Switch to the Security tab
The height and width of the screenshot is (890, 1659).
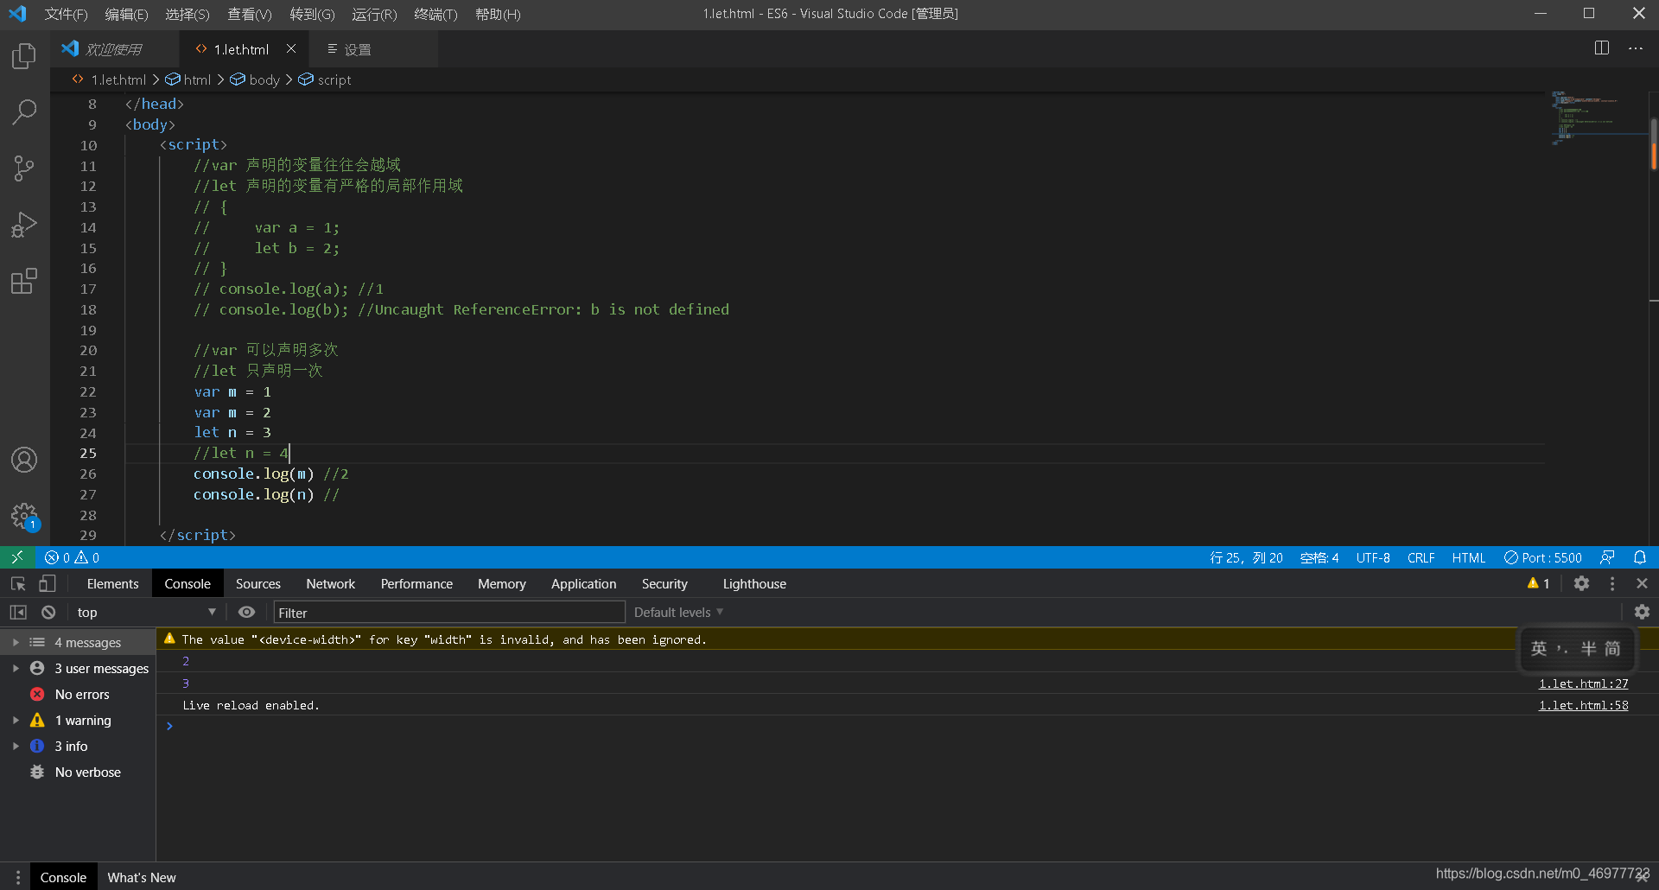pyautogui.click(x=664, y=584)
